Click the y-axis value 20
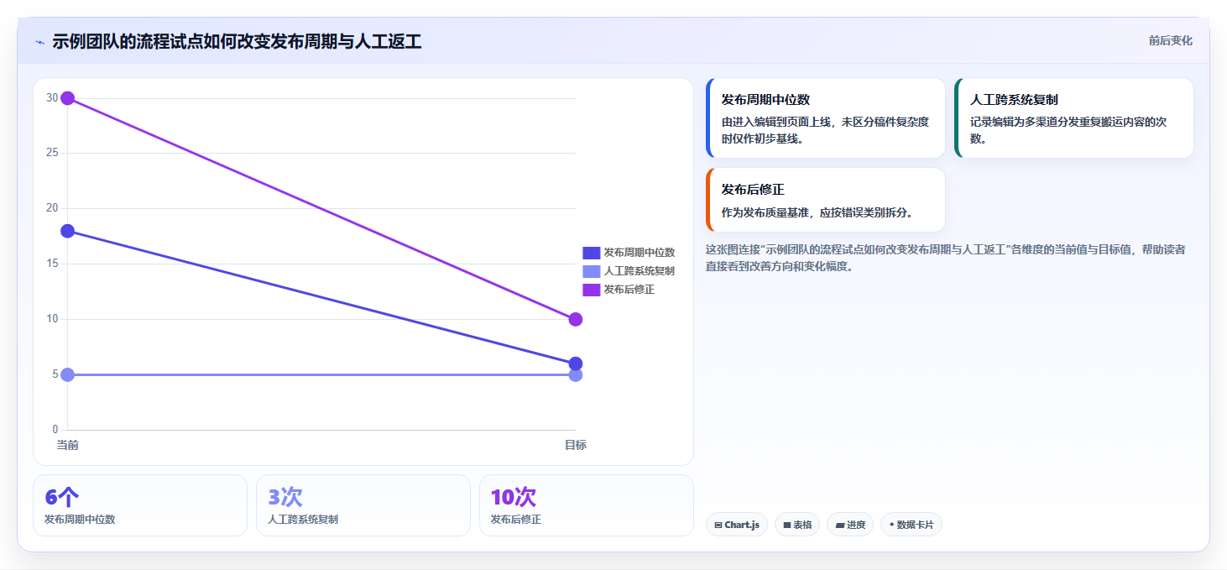 (x=52, y=208)
